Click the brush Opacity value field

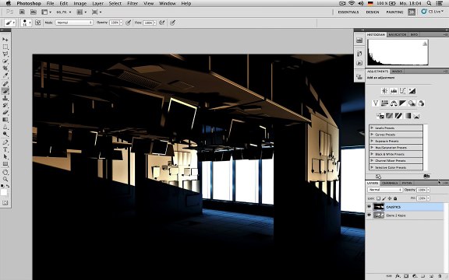tap(115, 23)
